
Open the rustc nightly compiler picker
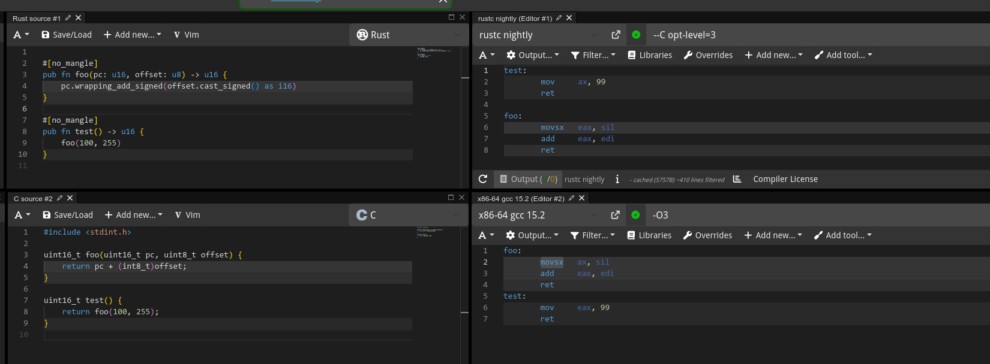click(x=539, y=35)
